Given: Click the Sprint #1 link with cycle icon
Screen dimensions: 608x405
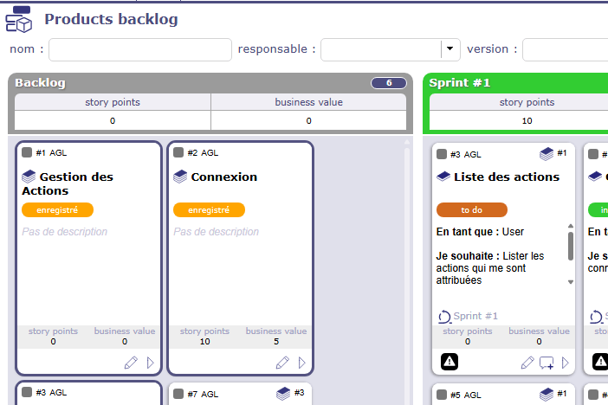Looking at the screenshot, I should [468, 316].
